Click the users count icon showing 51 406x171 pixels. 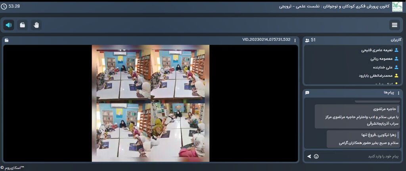pos(307,40)
